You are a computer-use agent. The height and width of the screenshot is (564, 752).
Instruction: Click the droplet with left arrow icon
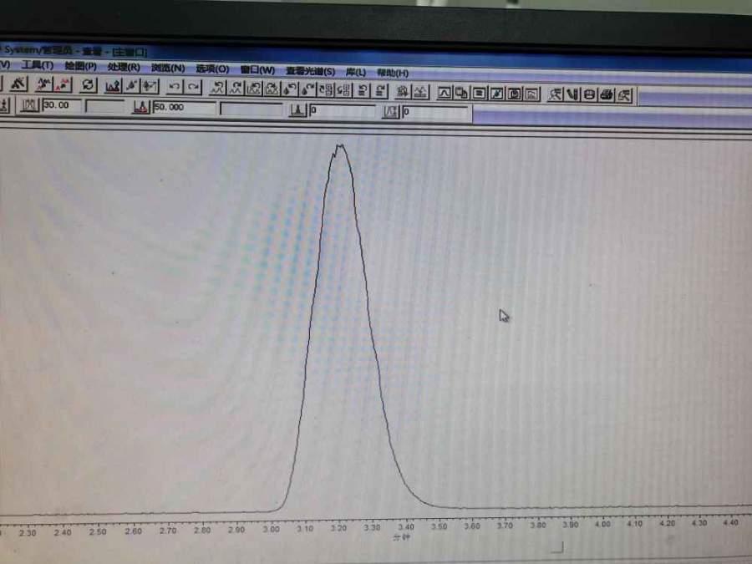[x=290, y=89]
